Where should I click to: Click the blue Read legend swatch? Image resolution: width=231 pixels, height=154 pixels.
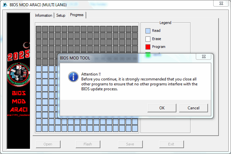pos(148,31)
